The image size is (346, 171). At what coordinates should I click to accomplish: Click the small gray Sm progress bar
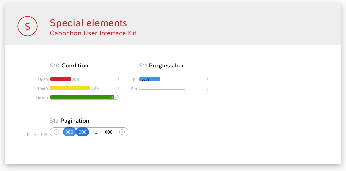coord(173,89)
